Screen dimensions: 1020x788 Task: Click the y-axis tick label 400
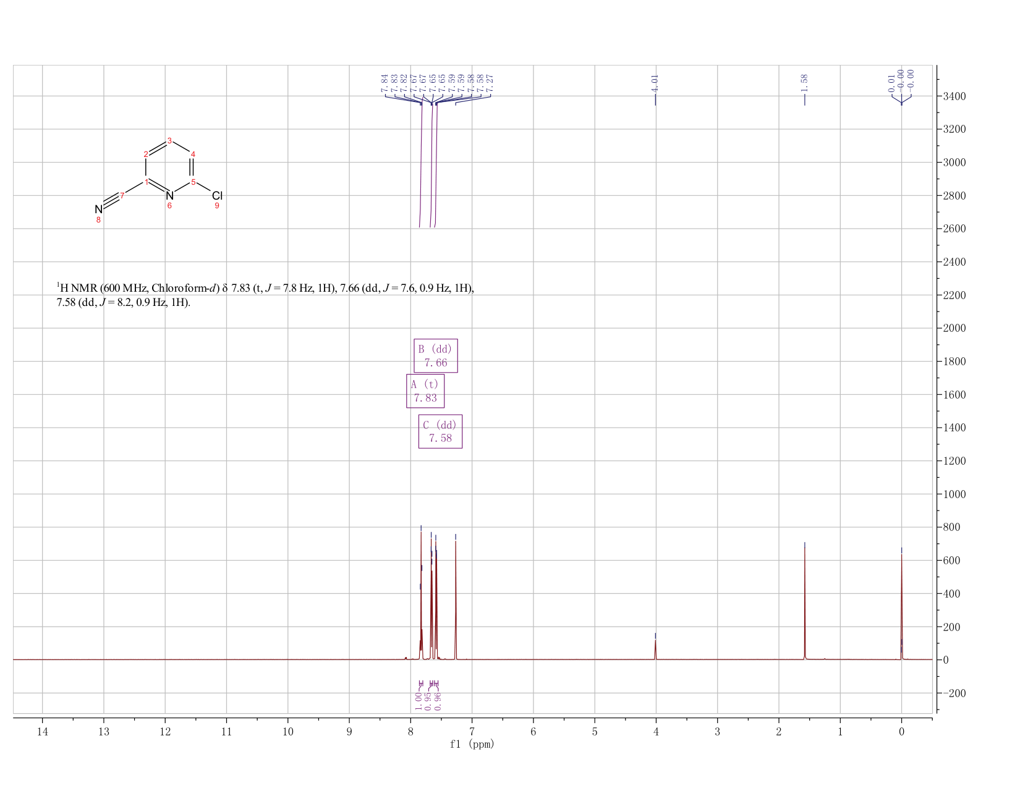(952, 594)
